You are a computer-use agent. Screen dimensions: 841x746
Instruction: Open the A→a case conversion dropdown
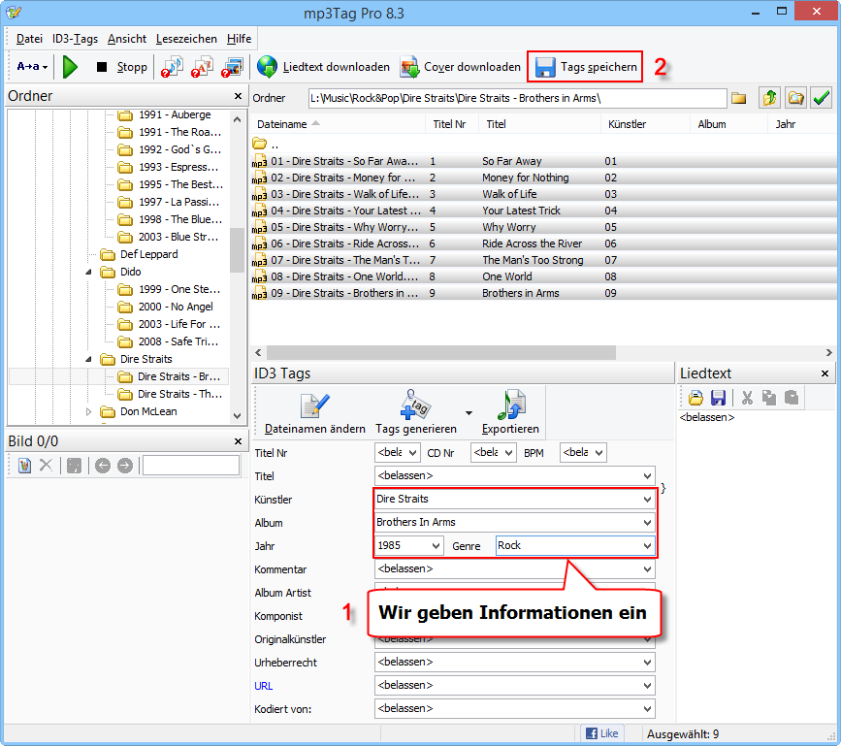[32, 67]
